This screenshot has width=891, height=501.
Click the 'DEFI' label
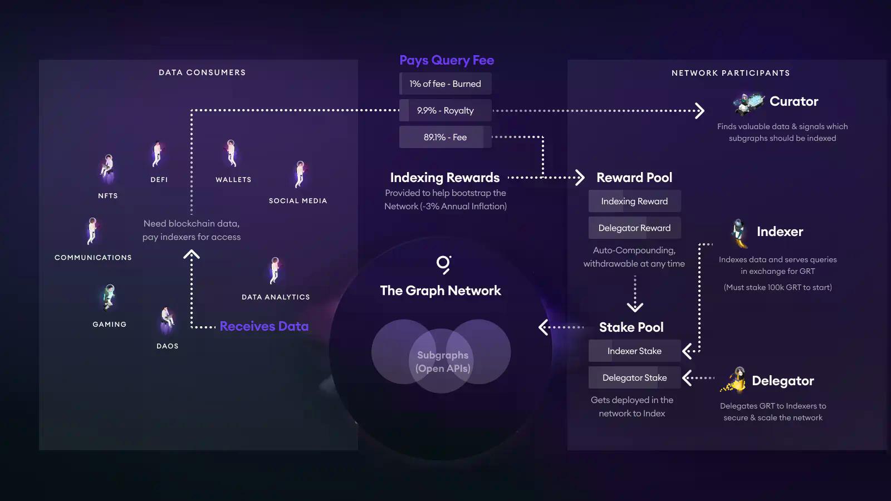click(159, 180)
